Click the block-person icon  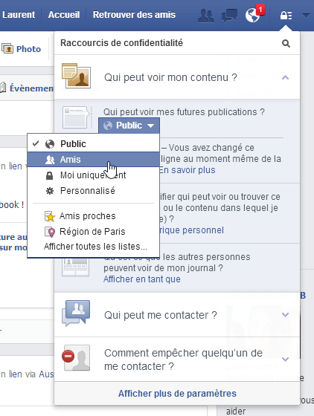point(76,357)
